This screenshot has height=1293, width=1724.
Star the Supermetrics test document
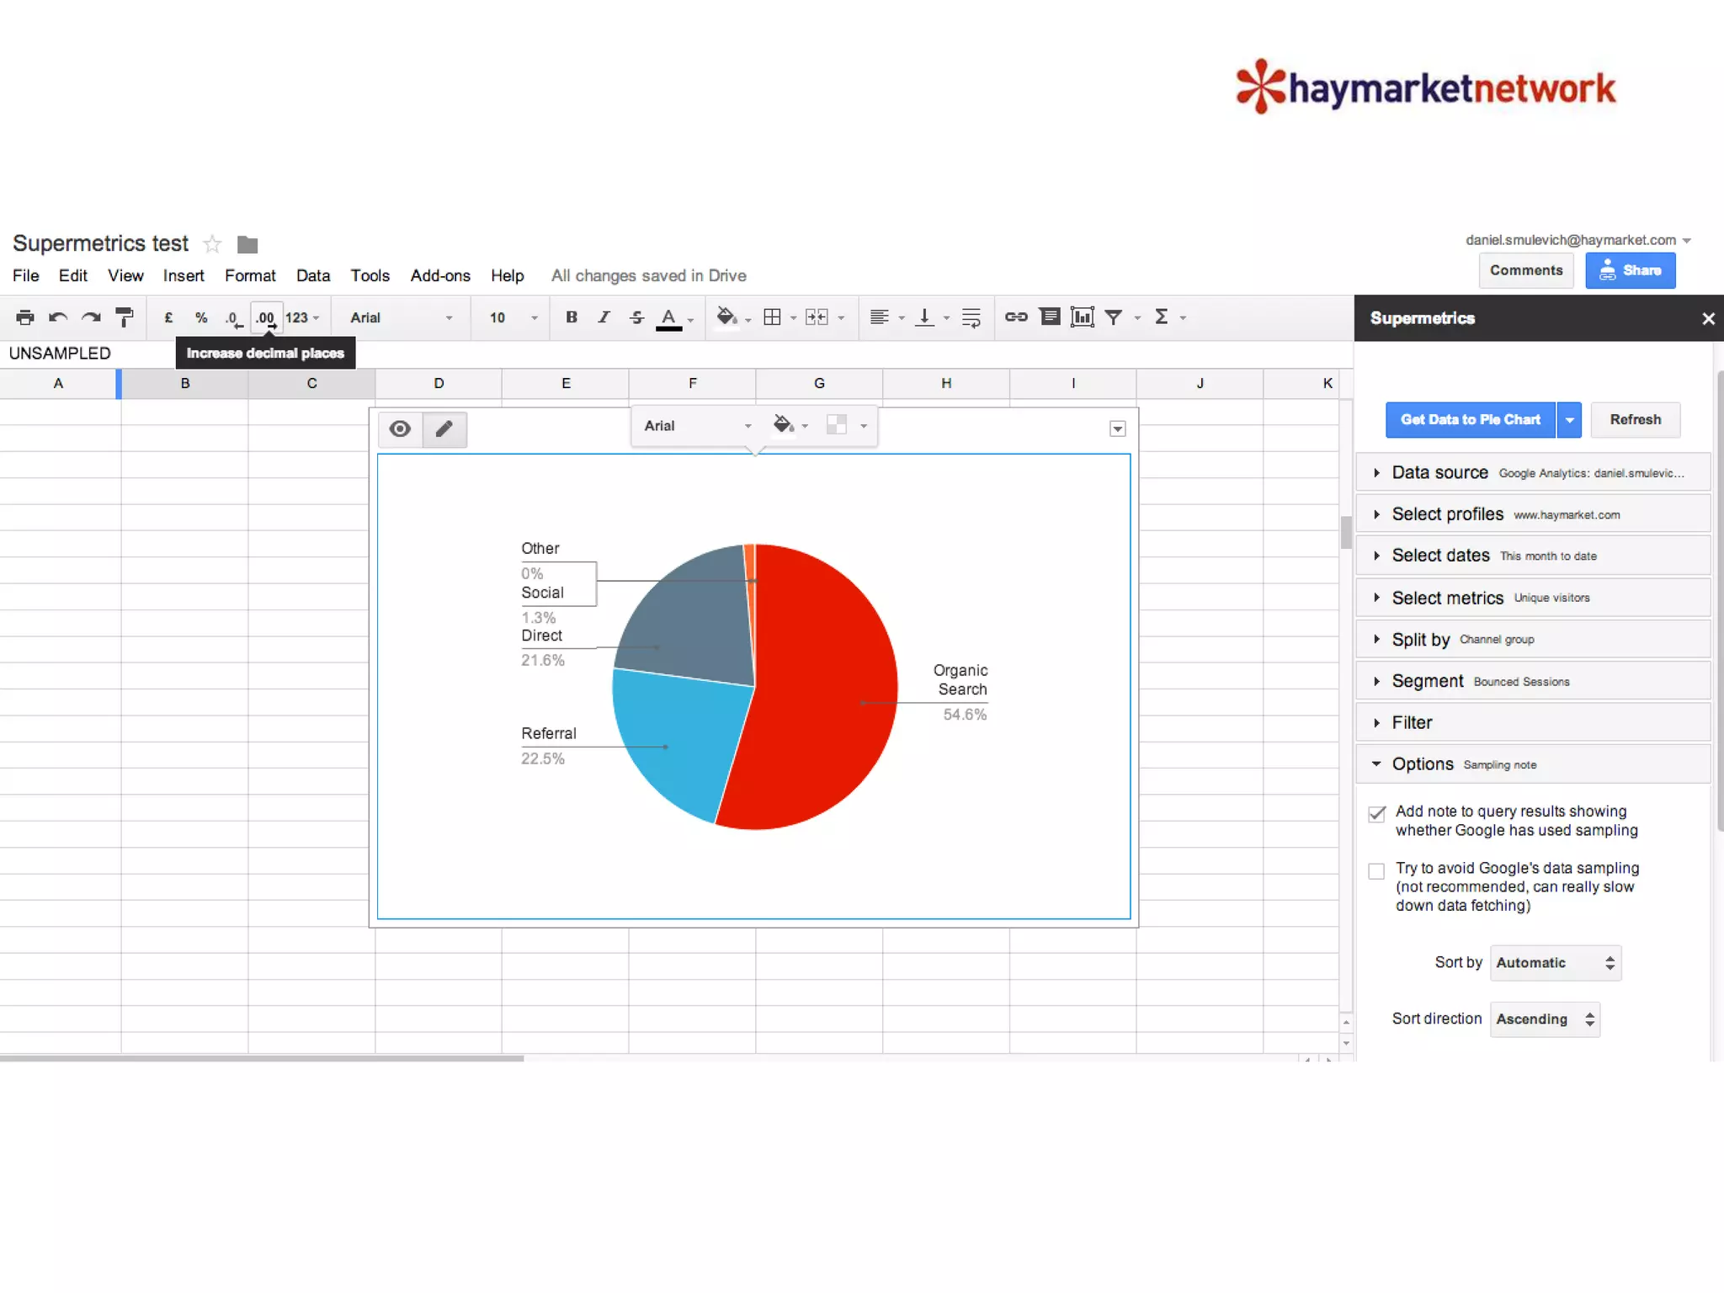point(212,244)
